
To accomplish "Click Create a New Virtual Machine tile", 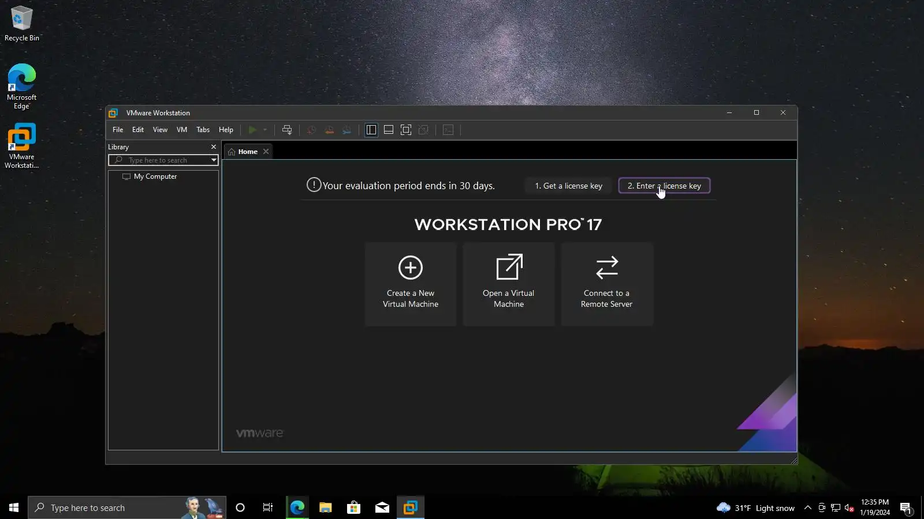I will (411, 284).
